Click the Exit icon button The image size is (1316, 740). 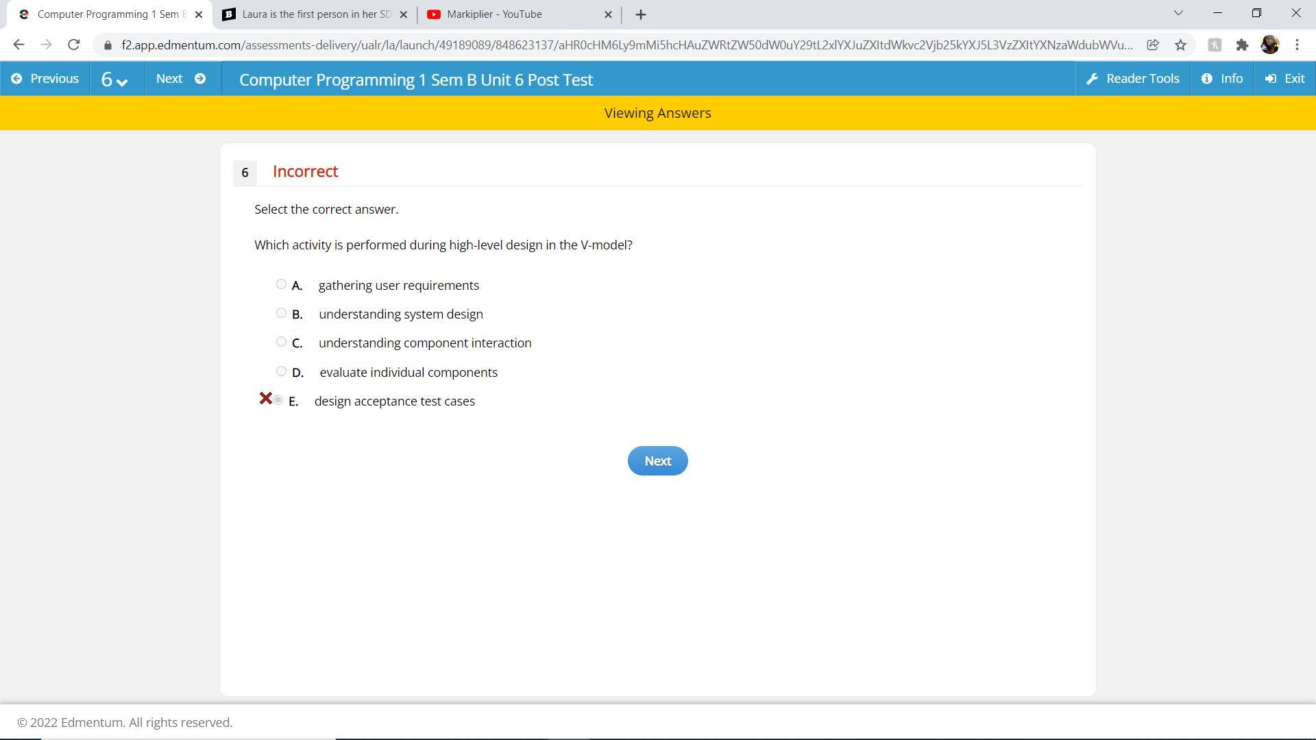click(1270, 79)
